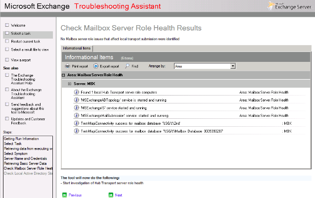Screen dimensions: 315x198
Task: Click info icon beside Mailbox Database 0039393287 row
Action: pyautogui.click(x=76, y=131)
